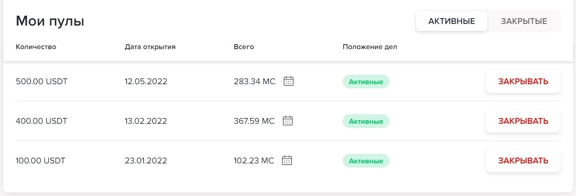Open calendar icon beside 102.23 MC

(x=287, y=161)
